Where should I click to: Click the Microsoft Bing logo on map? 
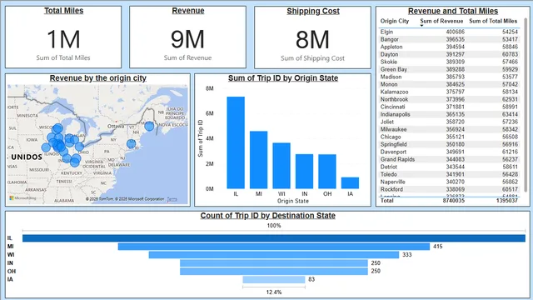point(22,198)
